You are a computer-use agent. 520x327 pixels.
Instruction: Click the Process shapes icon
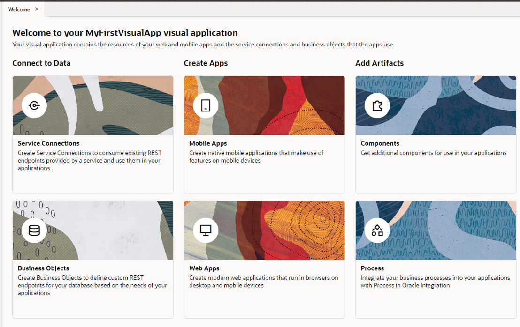click(x=377, y=230)
